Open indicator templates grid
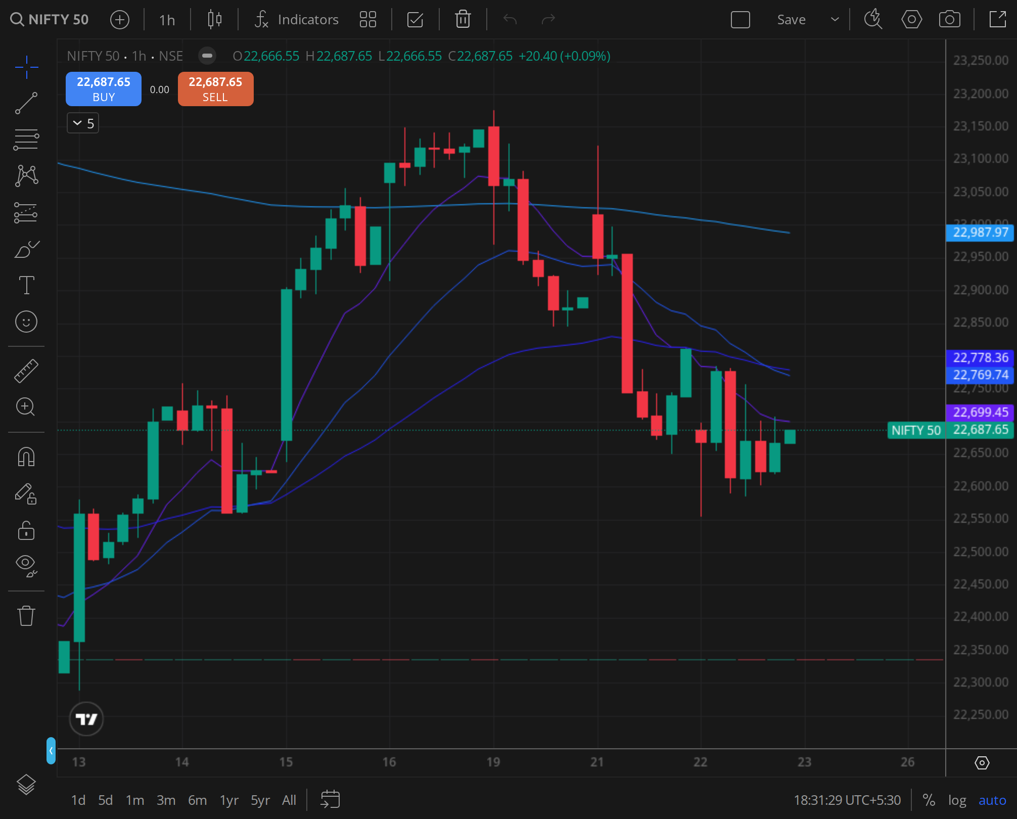The image size is (1017, 819). tap(368, 20)
